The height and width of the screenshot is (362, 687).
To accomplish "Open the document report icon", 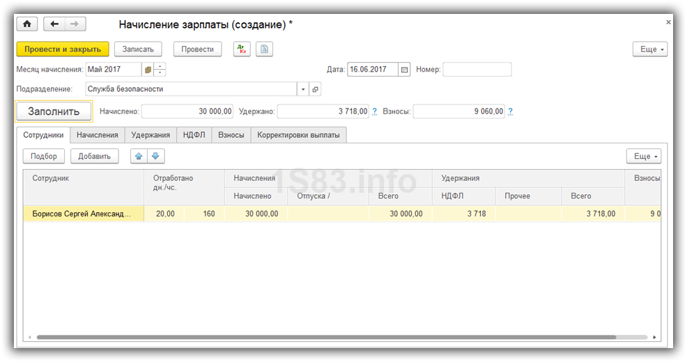I will 264,49.
